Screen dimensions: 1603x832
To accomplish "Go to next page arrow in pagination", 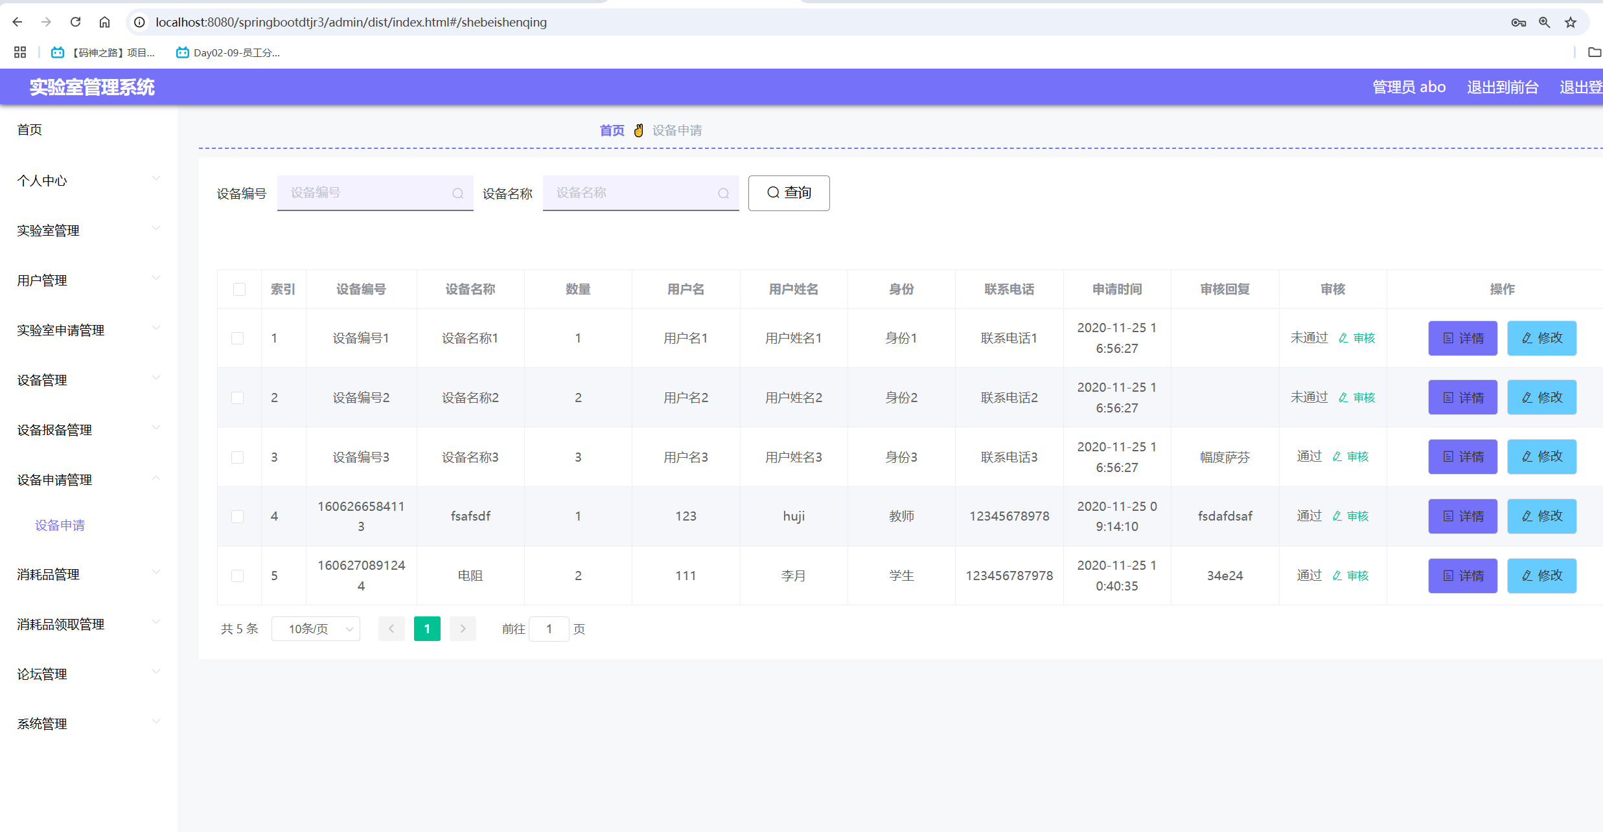I will click(x=463, y=629).
